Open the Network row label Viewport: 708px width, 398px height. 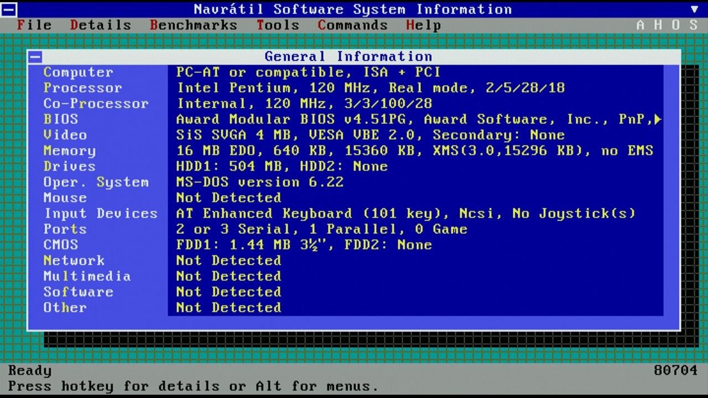pyautogui.click(x=74, y=260)
